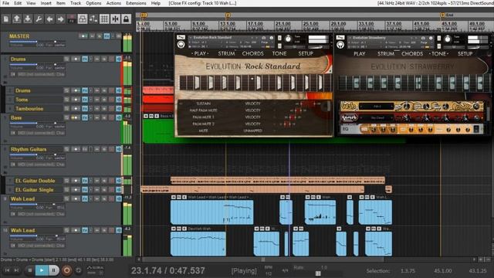Switch to CHORDS tab in Rock Standard
The width and height of the screenshot is (494, 278).
252,53
